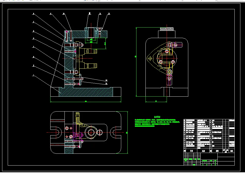Select the callout number 4 label
245x173 pixels.
coord(34,47)
